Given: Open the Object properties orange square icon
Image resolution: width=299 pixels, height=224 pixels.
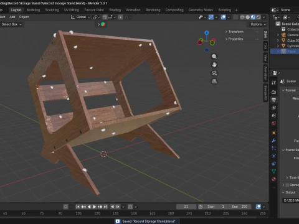Looking at the screenshot, I should [x=273, y=133].
